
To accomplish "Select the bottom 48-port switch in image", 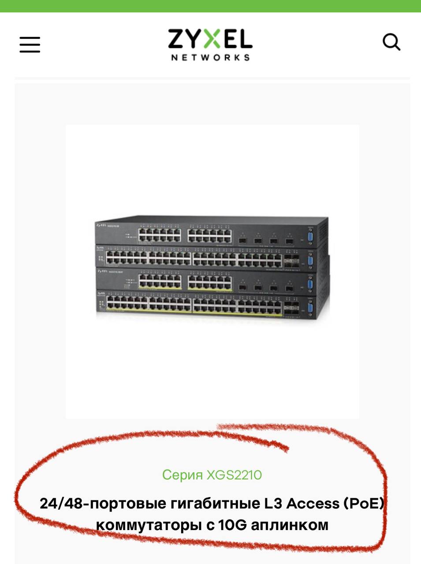I will (x=212, y=305).
